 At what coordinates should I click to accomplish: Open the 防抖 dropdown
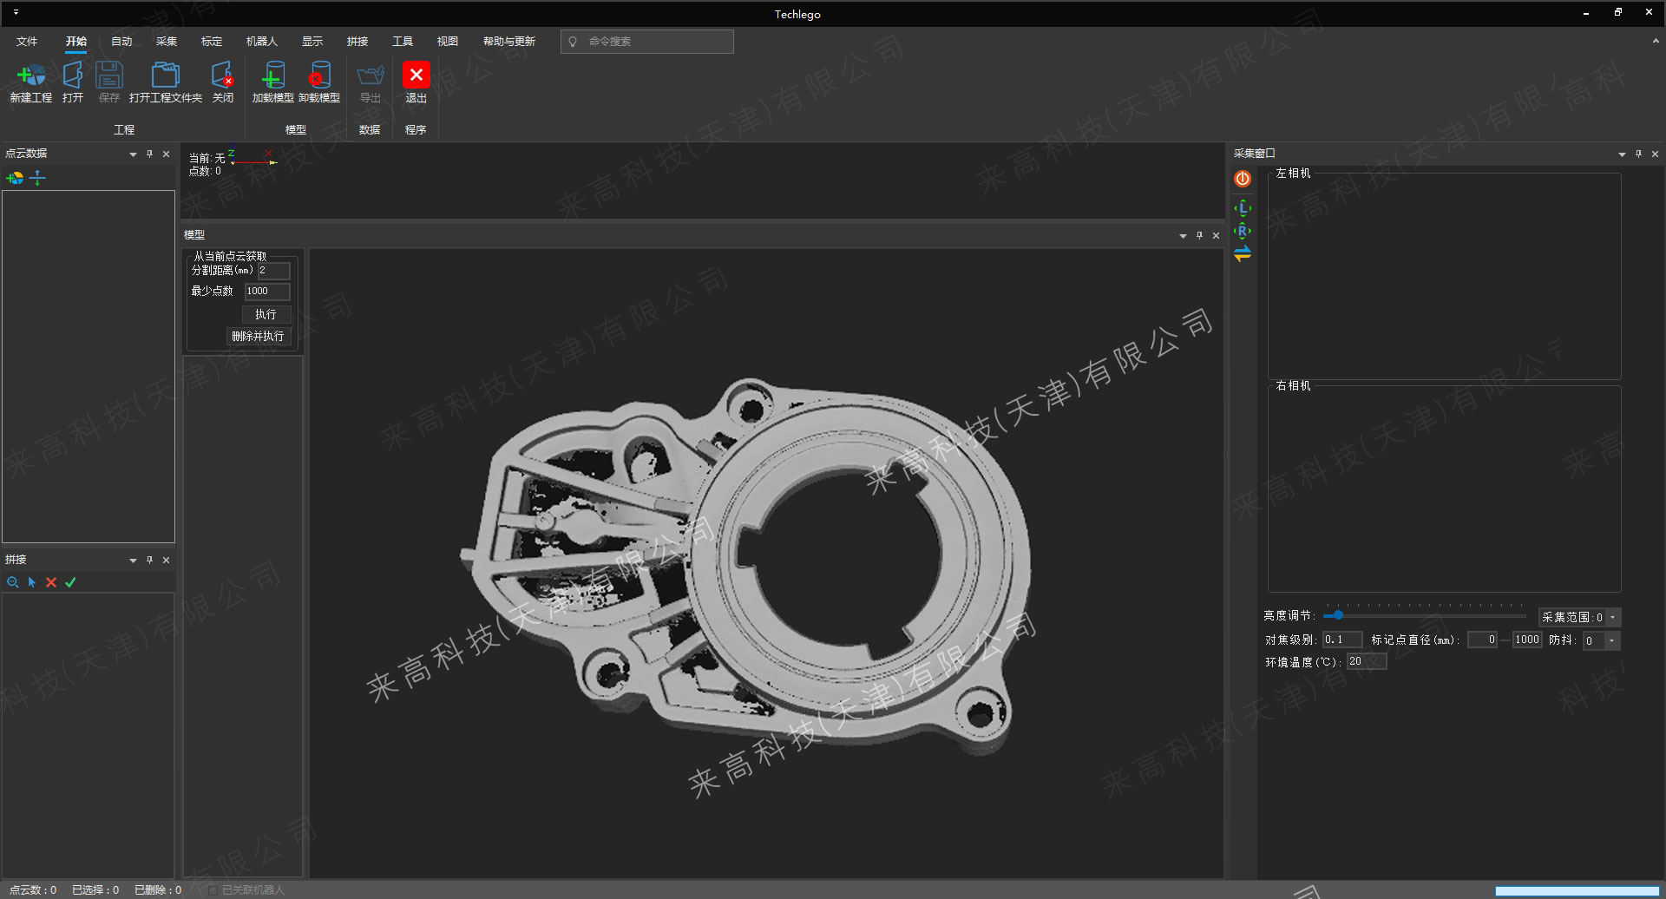[x=1611, y=641]
